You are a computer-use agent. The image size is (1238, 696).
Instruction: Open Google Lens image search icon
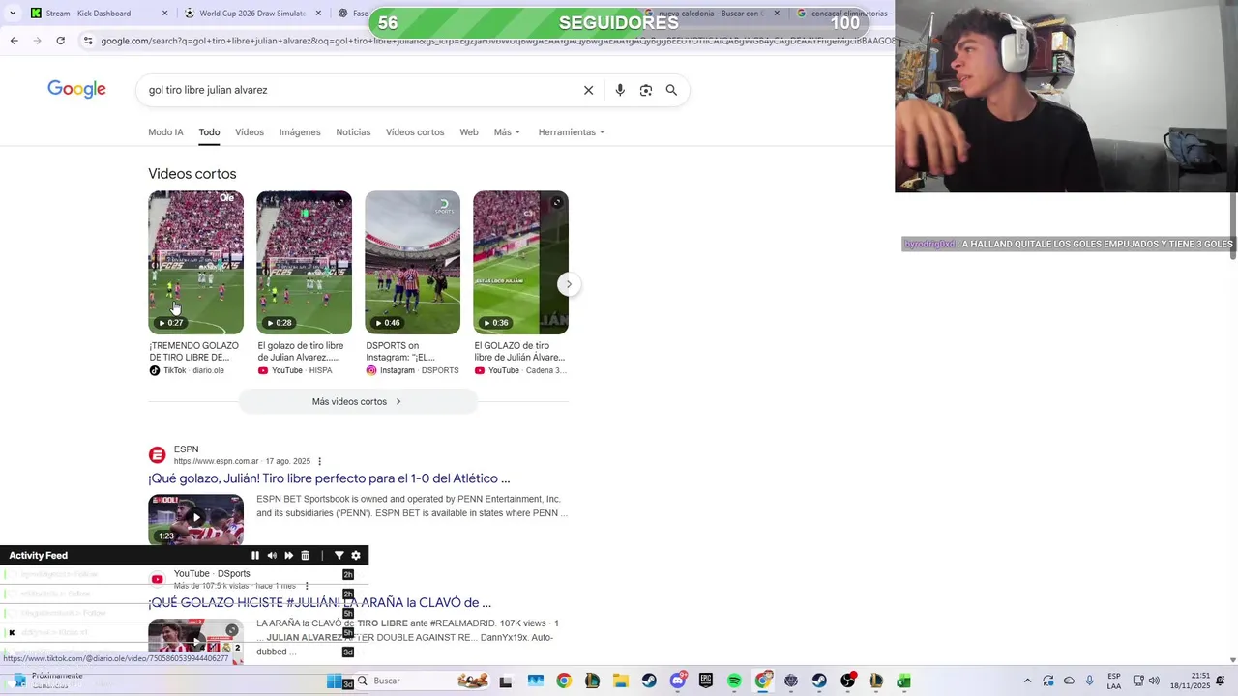click(x=646, y=90)
